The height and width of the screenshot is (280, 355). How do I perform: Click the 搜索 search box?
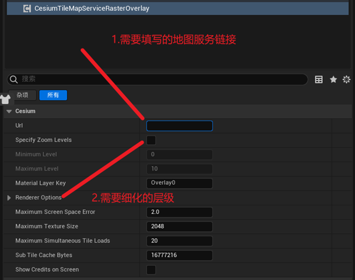pos(158,79)
